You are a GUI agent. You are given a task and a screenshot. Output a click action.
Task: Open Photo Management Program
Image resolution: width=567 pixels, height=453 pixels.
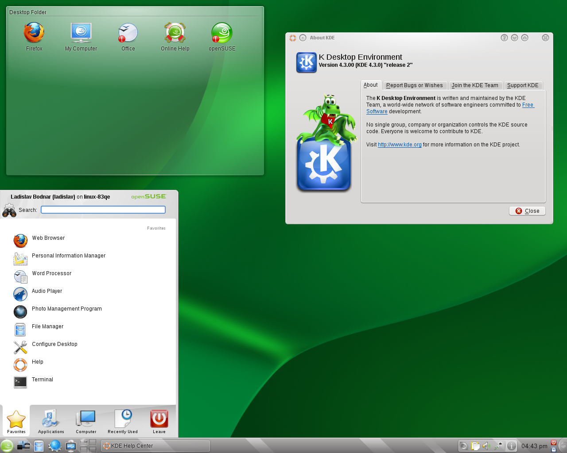click(x=89, y=311)
